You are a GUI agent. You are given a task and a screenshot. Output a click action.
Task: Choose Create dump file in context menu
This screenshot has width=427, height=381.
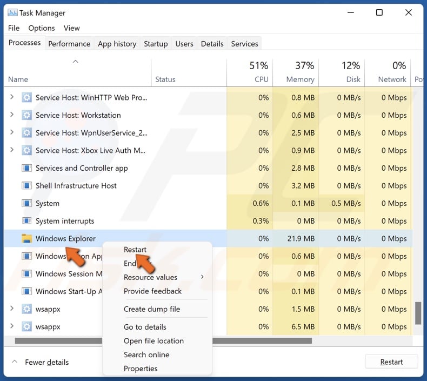(152, 309)
